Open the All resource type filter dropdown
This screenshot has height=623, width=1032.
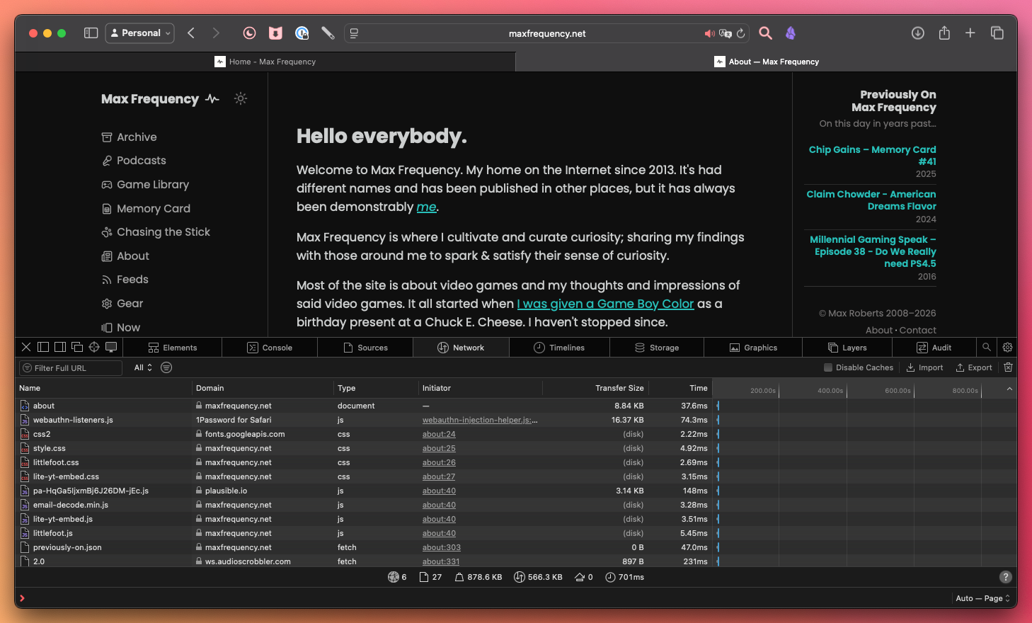[143, 367]
